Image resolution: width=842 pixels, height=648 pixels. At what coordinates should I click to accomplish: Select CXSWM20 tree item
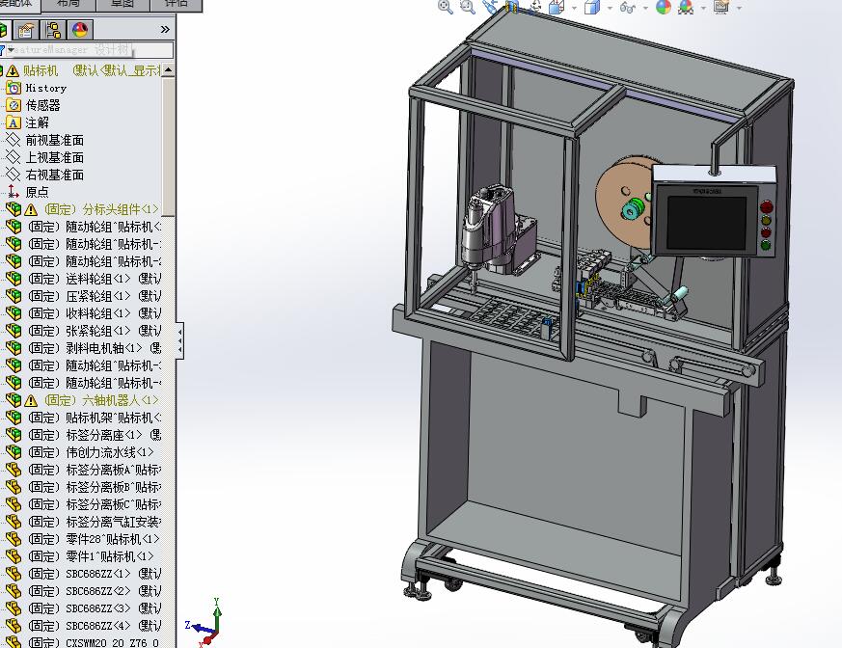(x=94, y=642)
